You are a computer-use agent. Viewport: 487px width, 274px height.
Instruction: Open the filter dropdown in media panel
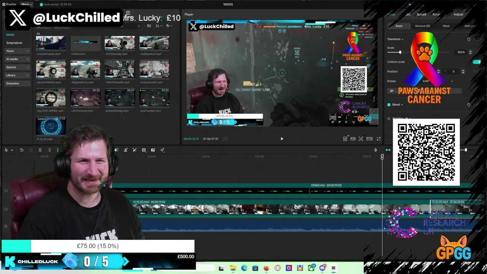pyautogui.click(x=169, y=26)
